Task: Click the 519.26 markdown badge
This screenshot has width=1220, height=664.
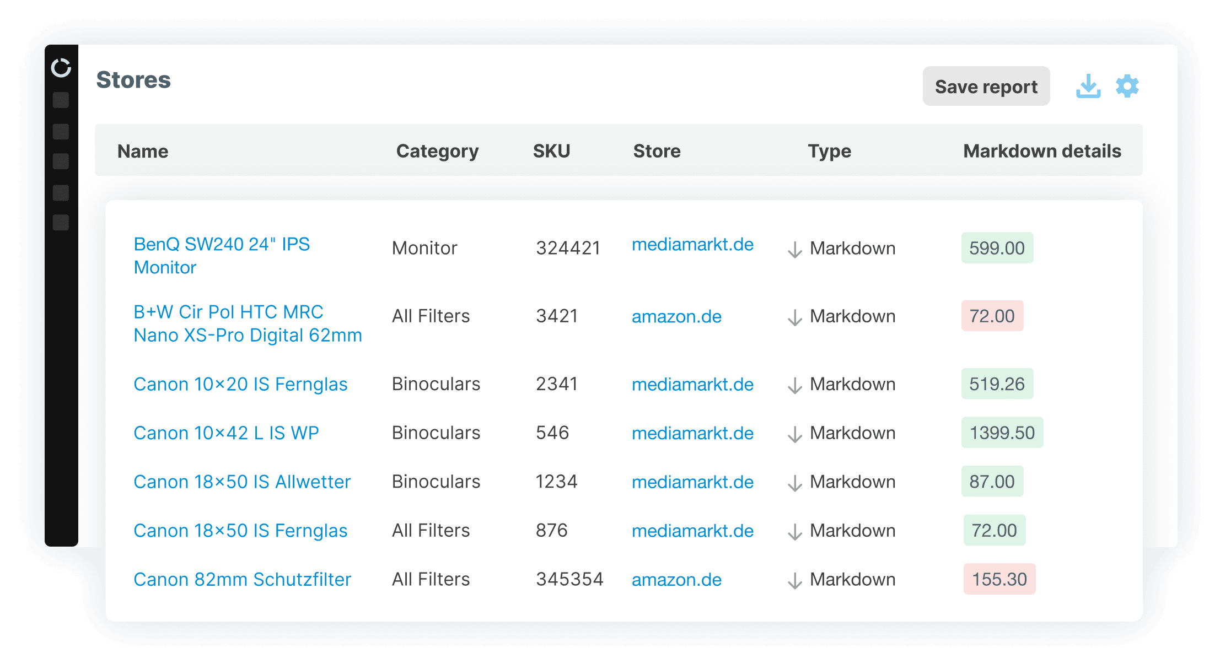Action: [x=997, y=384]
